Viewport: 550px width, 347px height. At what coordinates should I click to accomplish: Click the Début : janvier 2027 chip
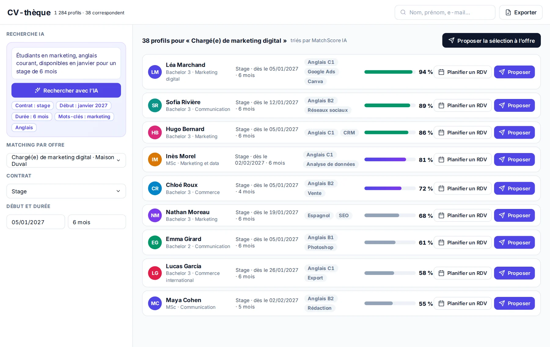point(83,105)
